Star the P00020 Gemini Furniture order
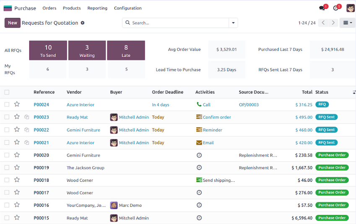The image size is (356, 224). click(x=17, y=155)
